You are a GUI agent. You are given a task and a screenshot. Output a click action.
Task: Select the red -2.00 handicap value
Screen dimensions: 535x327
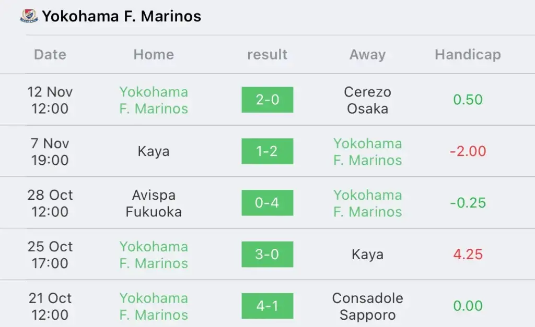(x=468, y=151)
